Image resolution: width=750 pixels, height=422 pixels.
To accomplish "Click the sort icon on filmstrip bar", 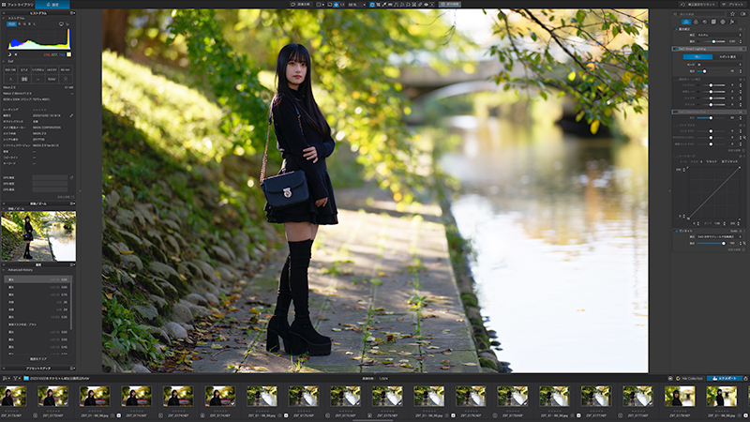I will 5,379.
